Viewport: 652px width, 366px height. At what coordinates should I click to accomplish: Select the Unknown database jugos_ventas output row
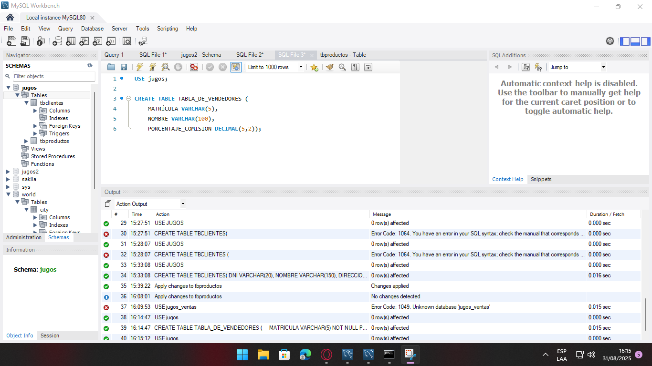372,307
